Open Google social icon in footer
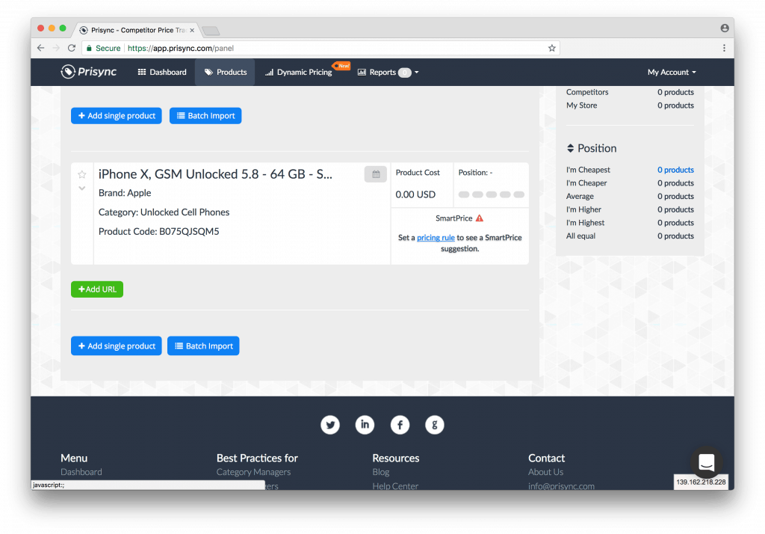 (x=434, y=425)
